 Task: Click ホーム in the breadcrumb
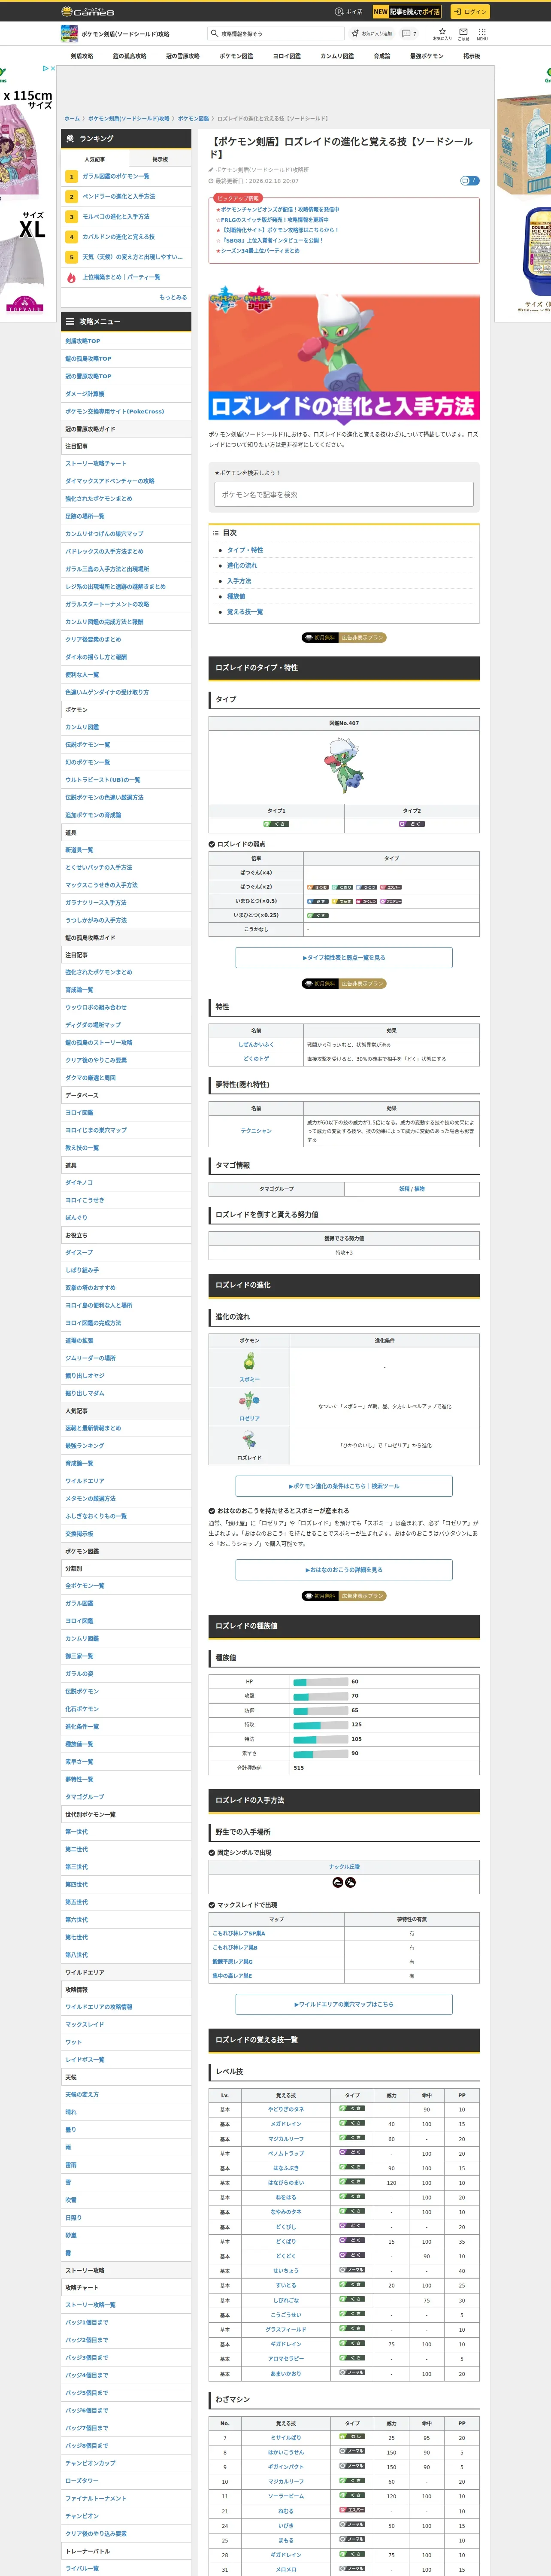point(72,118)
